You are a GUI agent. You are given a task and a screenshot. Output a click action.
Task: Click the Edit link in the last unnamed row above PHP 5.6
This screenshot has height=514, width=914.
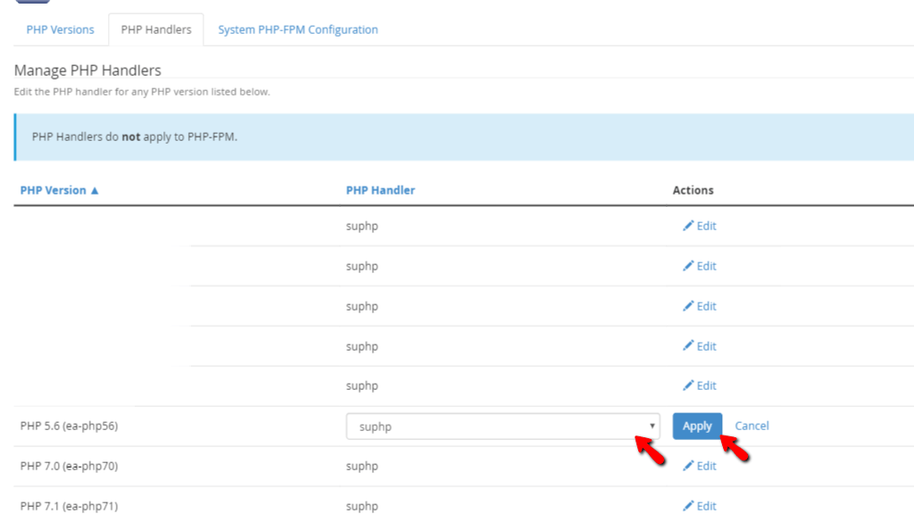click(700, 385)
